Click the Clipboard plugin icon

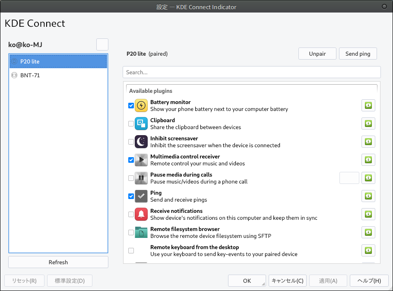141,123
